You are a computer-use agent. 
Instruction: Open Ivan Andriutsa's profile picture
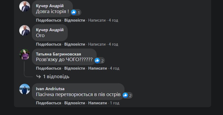[25, 89]
